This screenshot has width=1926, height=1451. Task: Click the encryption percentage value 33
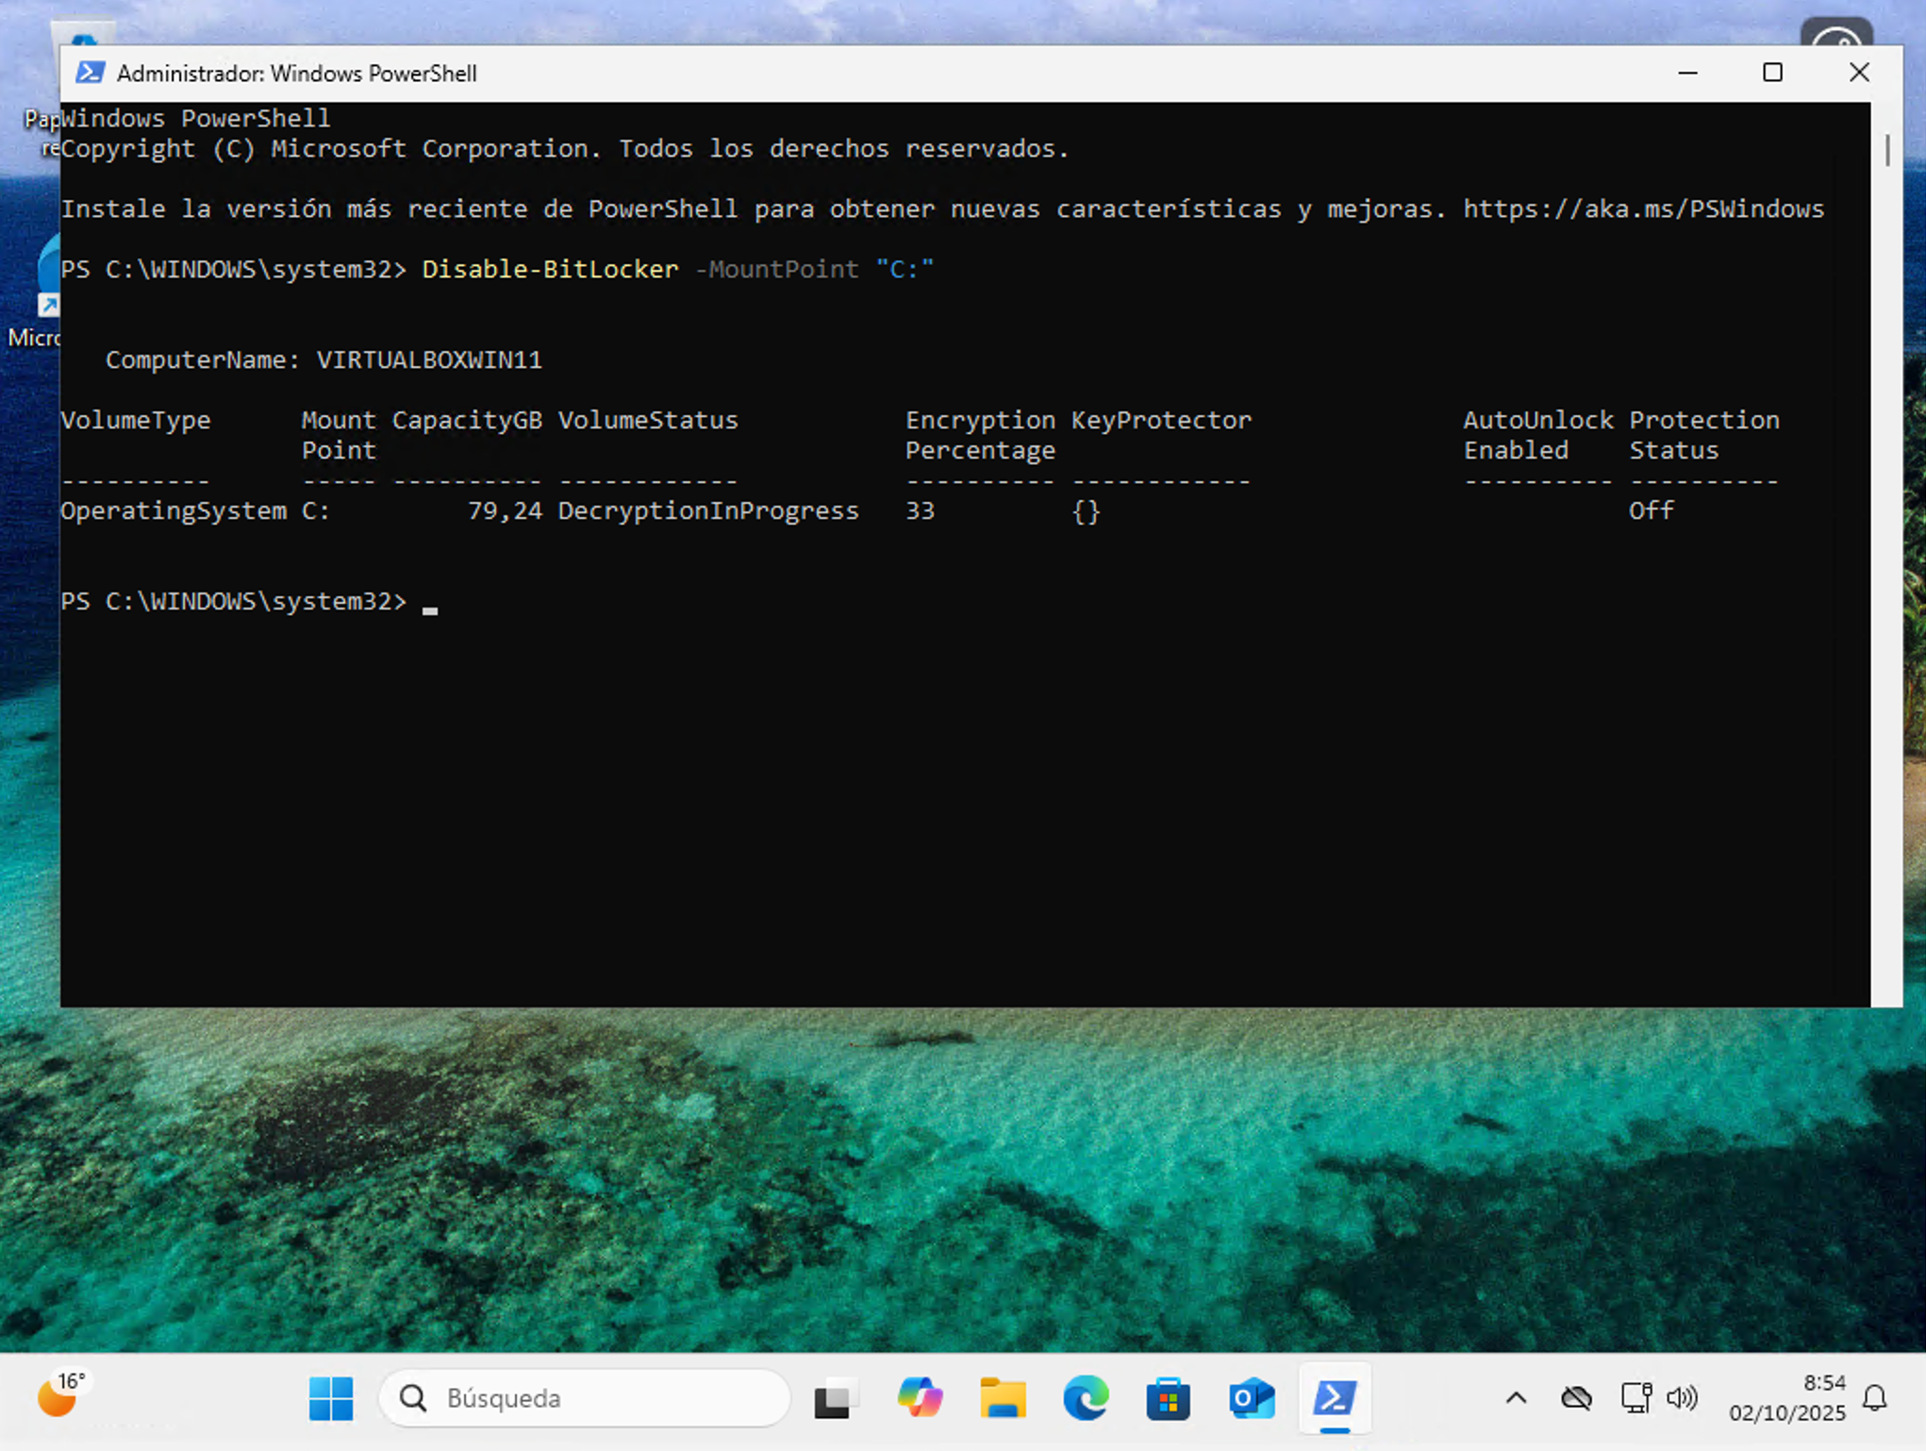[x=920, y=510]
